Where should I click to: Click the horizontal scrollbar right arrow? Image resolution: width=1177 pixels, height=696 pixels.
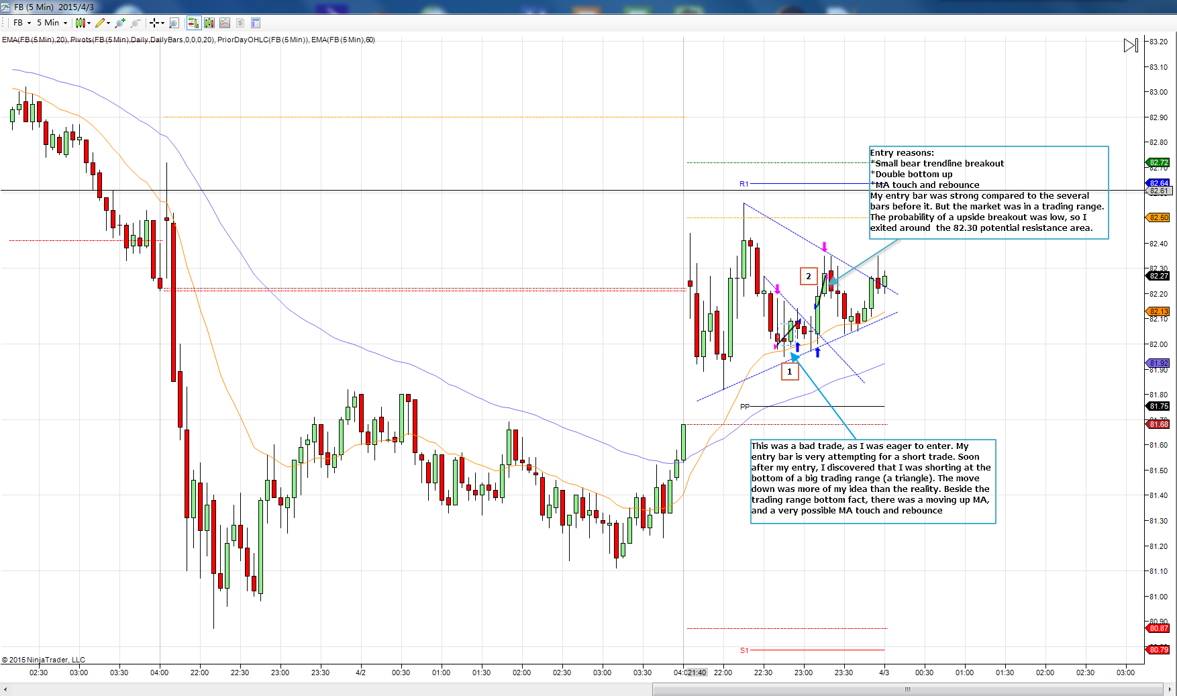pyautogui.click(x=1170, y=689)
